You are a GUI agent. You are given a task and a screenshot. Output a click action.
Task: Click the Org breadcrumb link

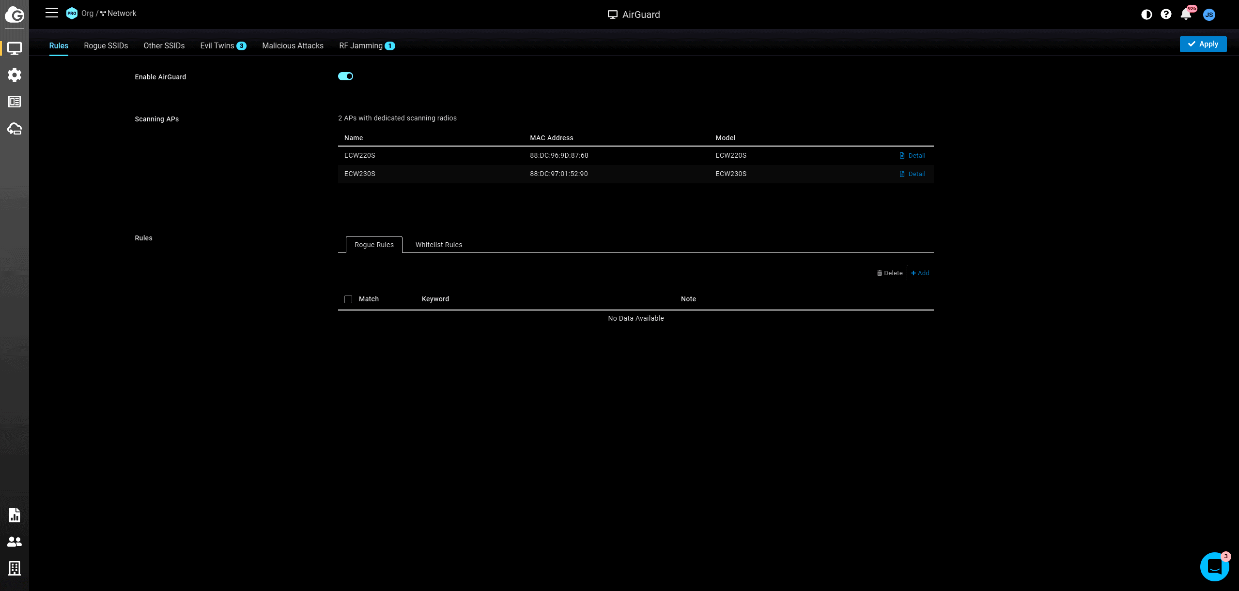[x=87, y=14]
